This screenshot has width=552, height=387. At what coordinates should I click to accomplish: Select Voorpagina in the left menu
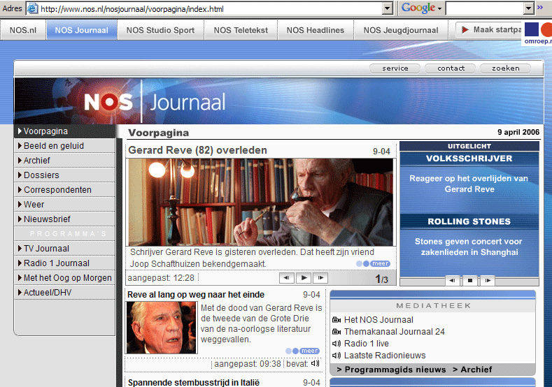(65, 131)
